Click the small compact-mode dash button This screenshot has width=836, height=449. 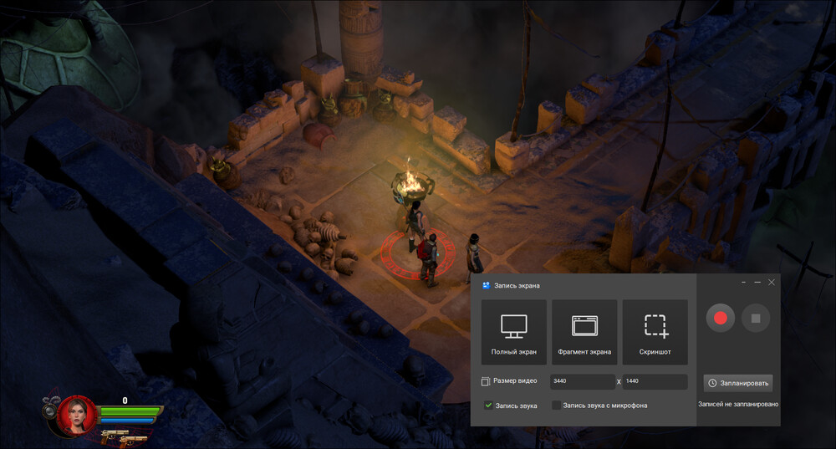pyautogui.click(x=743, y=283)
